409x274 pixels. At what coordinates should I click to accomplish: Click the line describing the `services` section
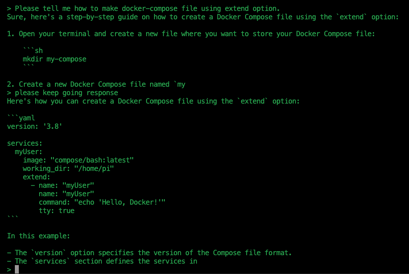102,261
